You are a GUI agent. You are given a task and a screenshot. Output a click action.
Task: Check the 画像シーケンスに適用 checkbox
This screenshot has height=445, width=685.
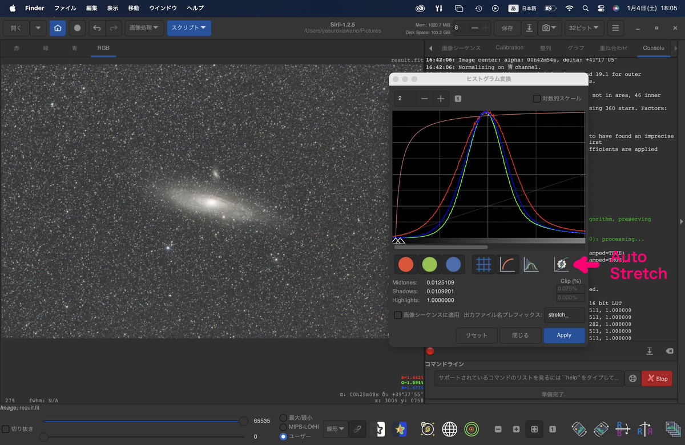(398, 315)
